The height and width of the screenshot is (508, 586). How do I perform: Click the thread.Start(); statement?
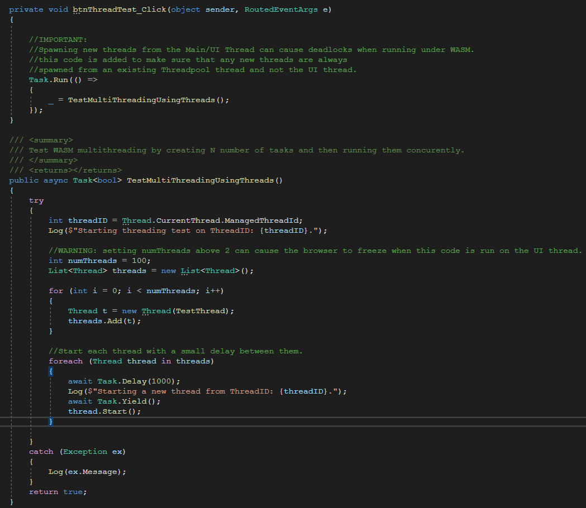104,411
